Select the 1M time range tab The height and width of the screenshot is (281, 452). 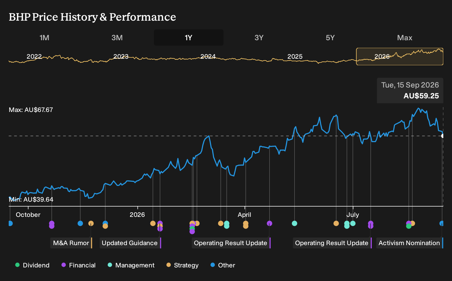[44, 38]
